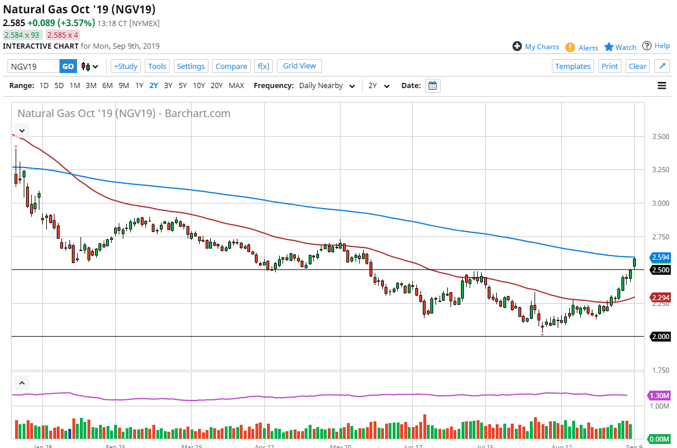This screenshot has height=448, width=677.
Task: Open the Frequency Daily Nearby dropdown
Action: [x=327, y=86]
